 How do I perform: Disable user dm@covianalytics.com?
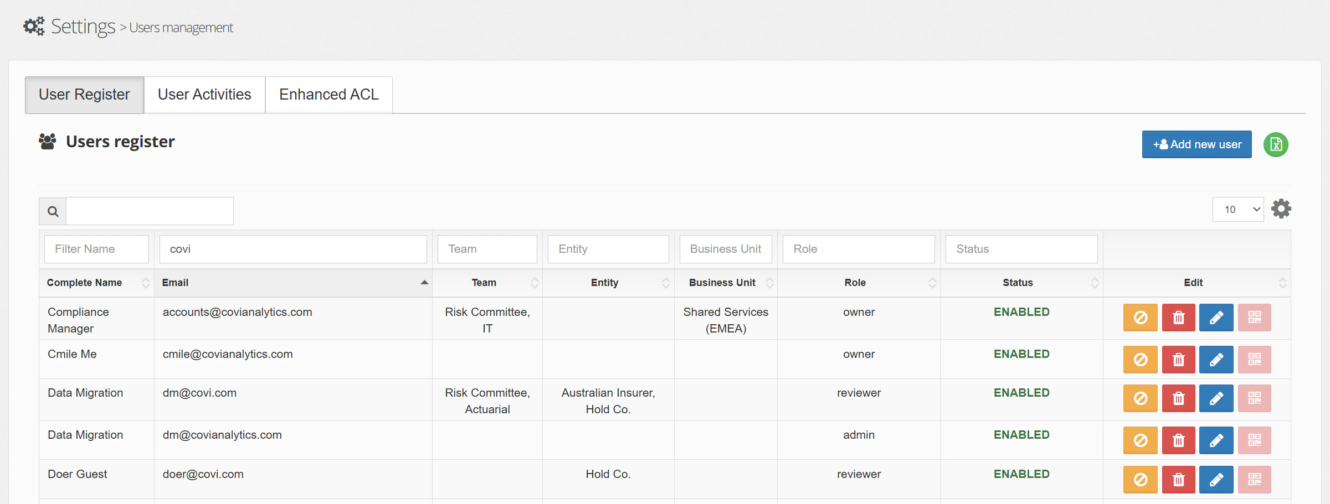point(1141,440)
